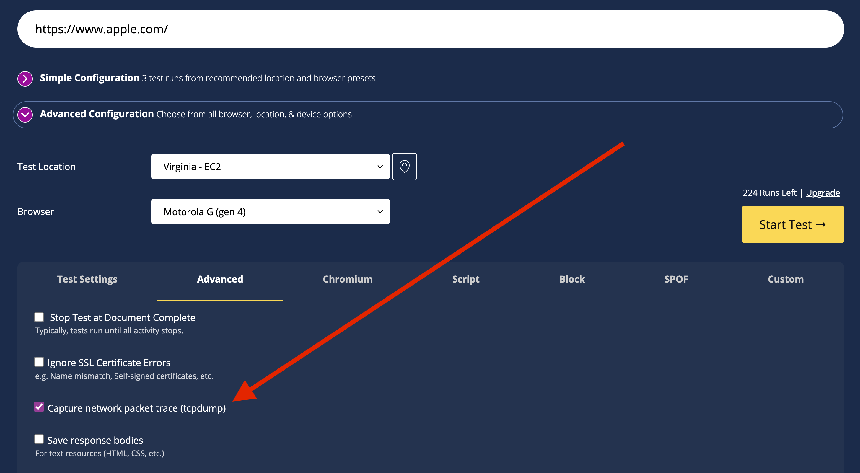Switch to the SPOF tab
860x473 pixels.
(x=676, y=279)
